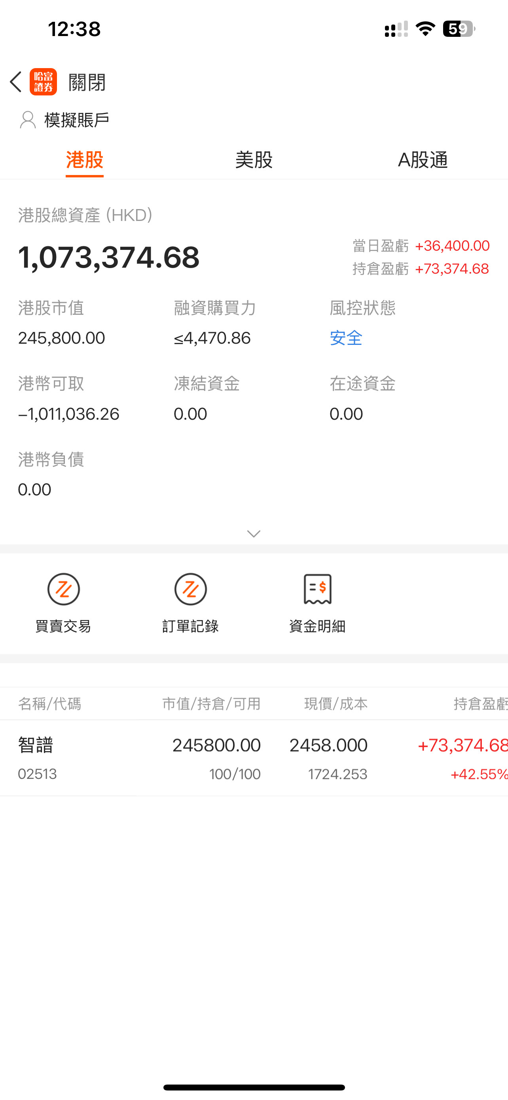Tap the holdings table 持倉盈虧 column header
Screen dimensions: 508x1100
coord(481,704)
